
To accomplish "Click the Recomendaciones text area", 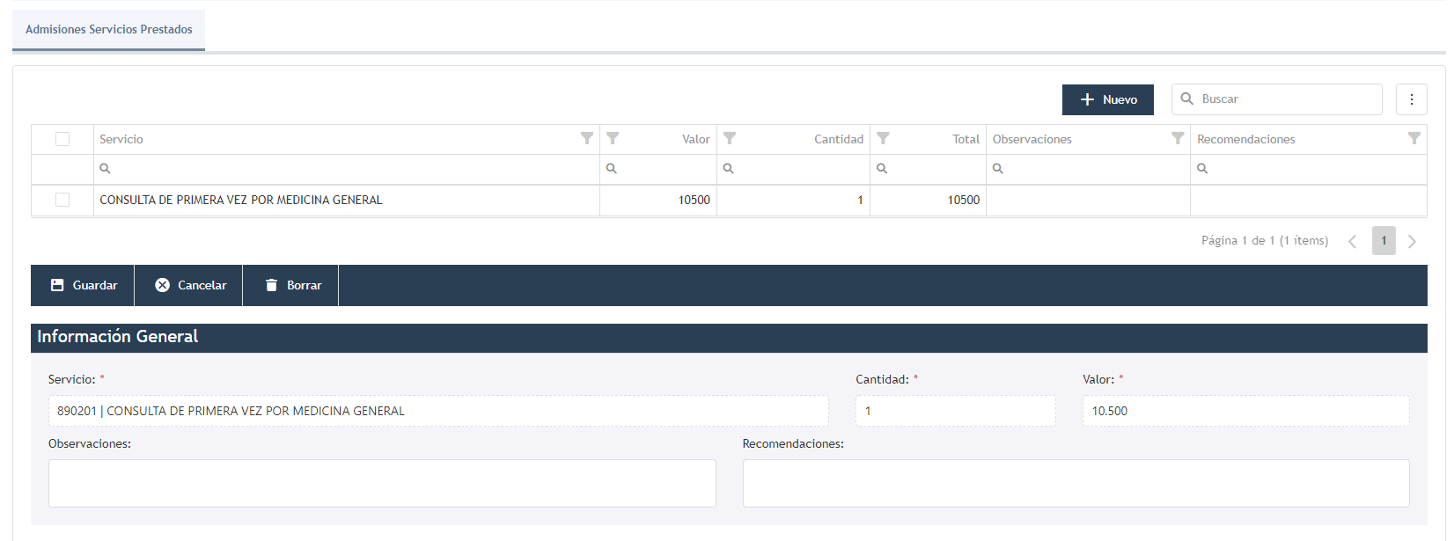I will [1076, 483].
